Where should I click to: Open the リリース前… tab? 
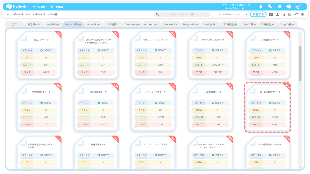click(249, 25)
